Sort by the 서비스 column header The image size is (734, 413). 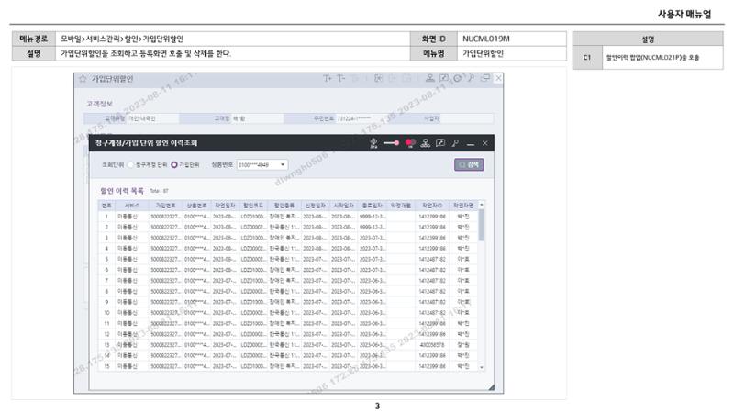[x=131, y=206]
